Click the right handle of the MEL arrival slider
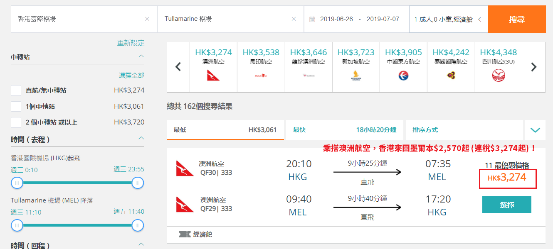The height and width of the screenshot is (249, 553). (x=138, y=225)
